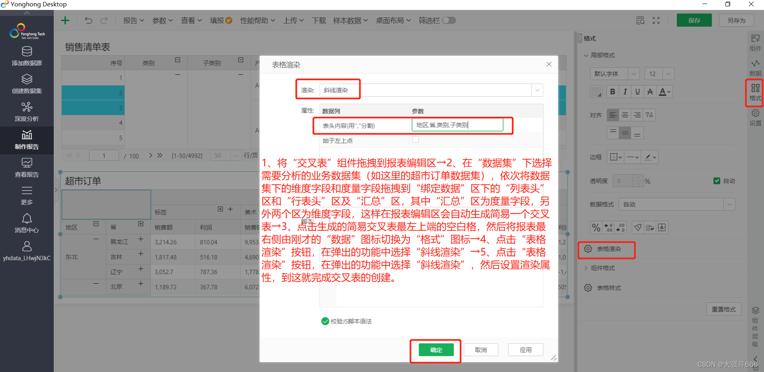Apply strikethrough formatting
764x372 pixels.
click(x=650, y=92)
